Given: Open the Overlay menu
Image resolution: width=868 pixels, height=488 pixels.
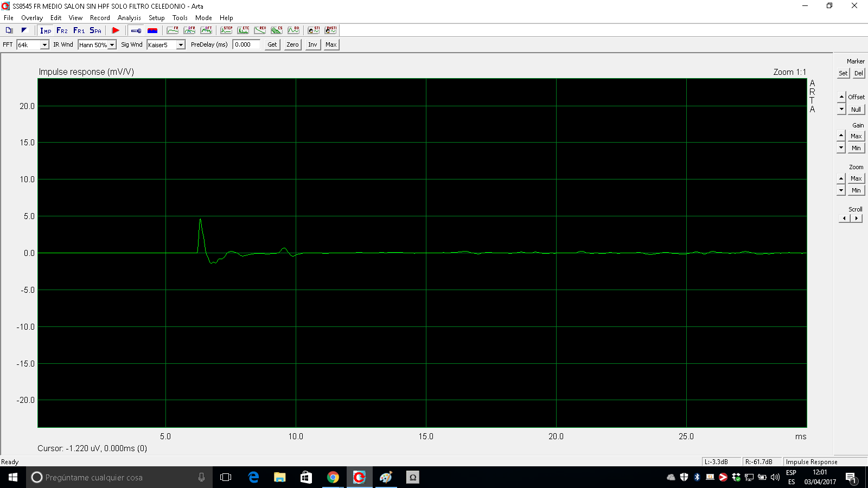Looking at the screenshot, I should pos(32,18).
